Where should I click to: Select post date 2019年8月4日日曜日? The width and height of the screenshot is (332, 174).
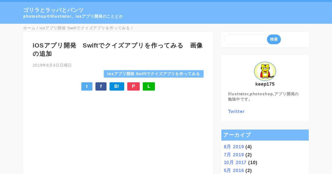52,65
